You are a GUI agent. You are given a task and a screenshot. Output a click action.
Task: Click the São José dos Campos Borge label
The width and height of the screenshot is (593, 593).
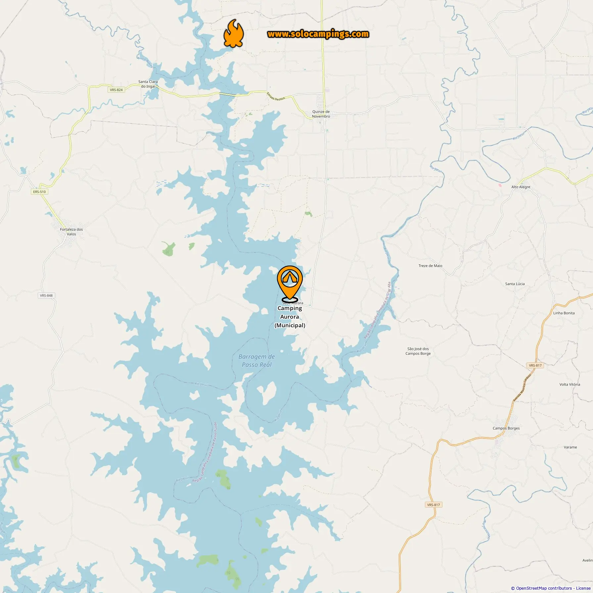click(x=418, y=351)
